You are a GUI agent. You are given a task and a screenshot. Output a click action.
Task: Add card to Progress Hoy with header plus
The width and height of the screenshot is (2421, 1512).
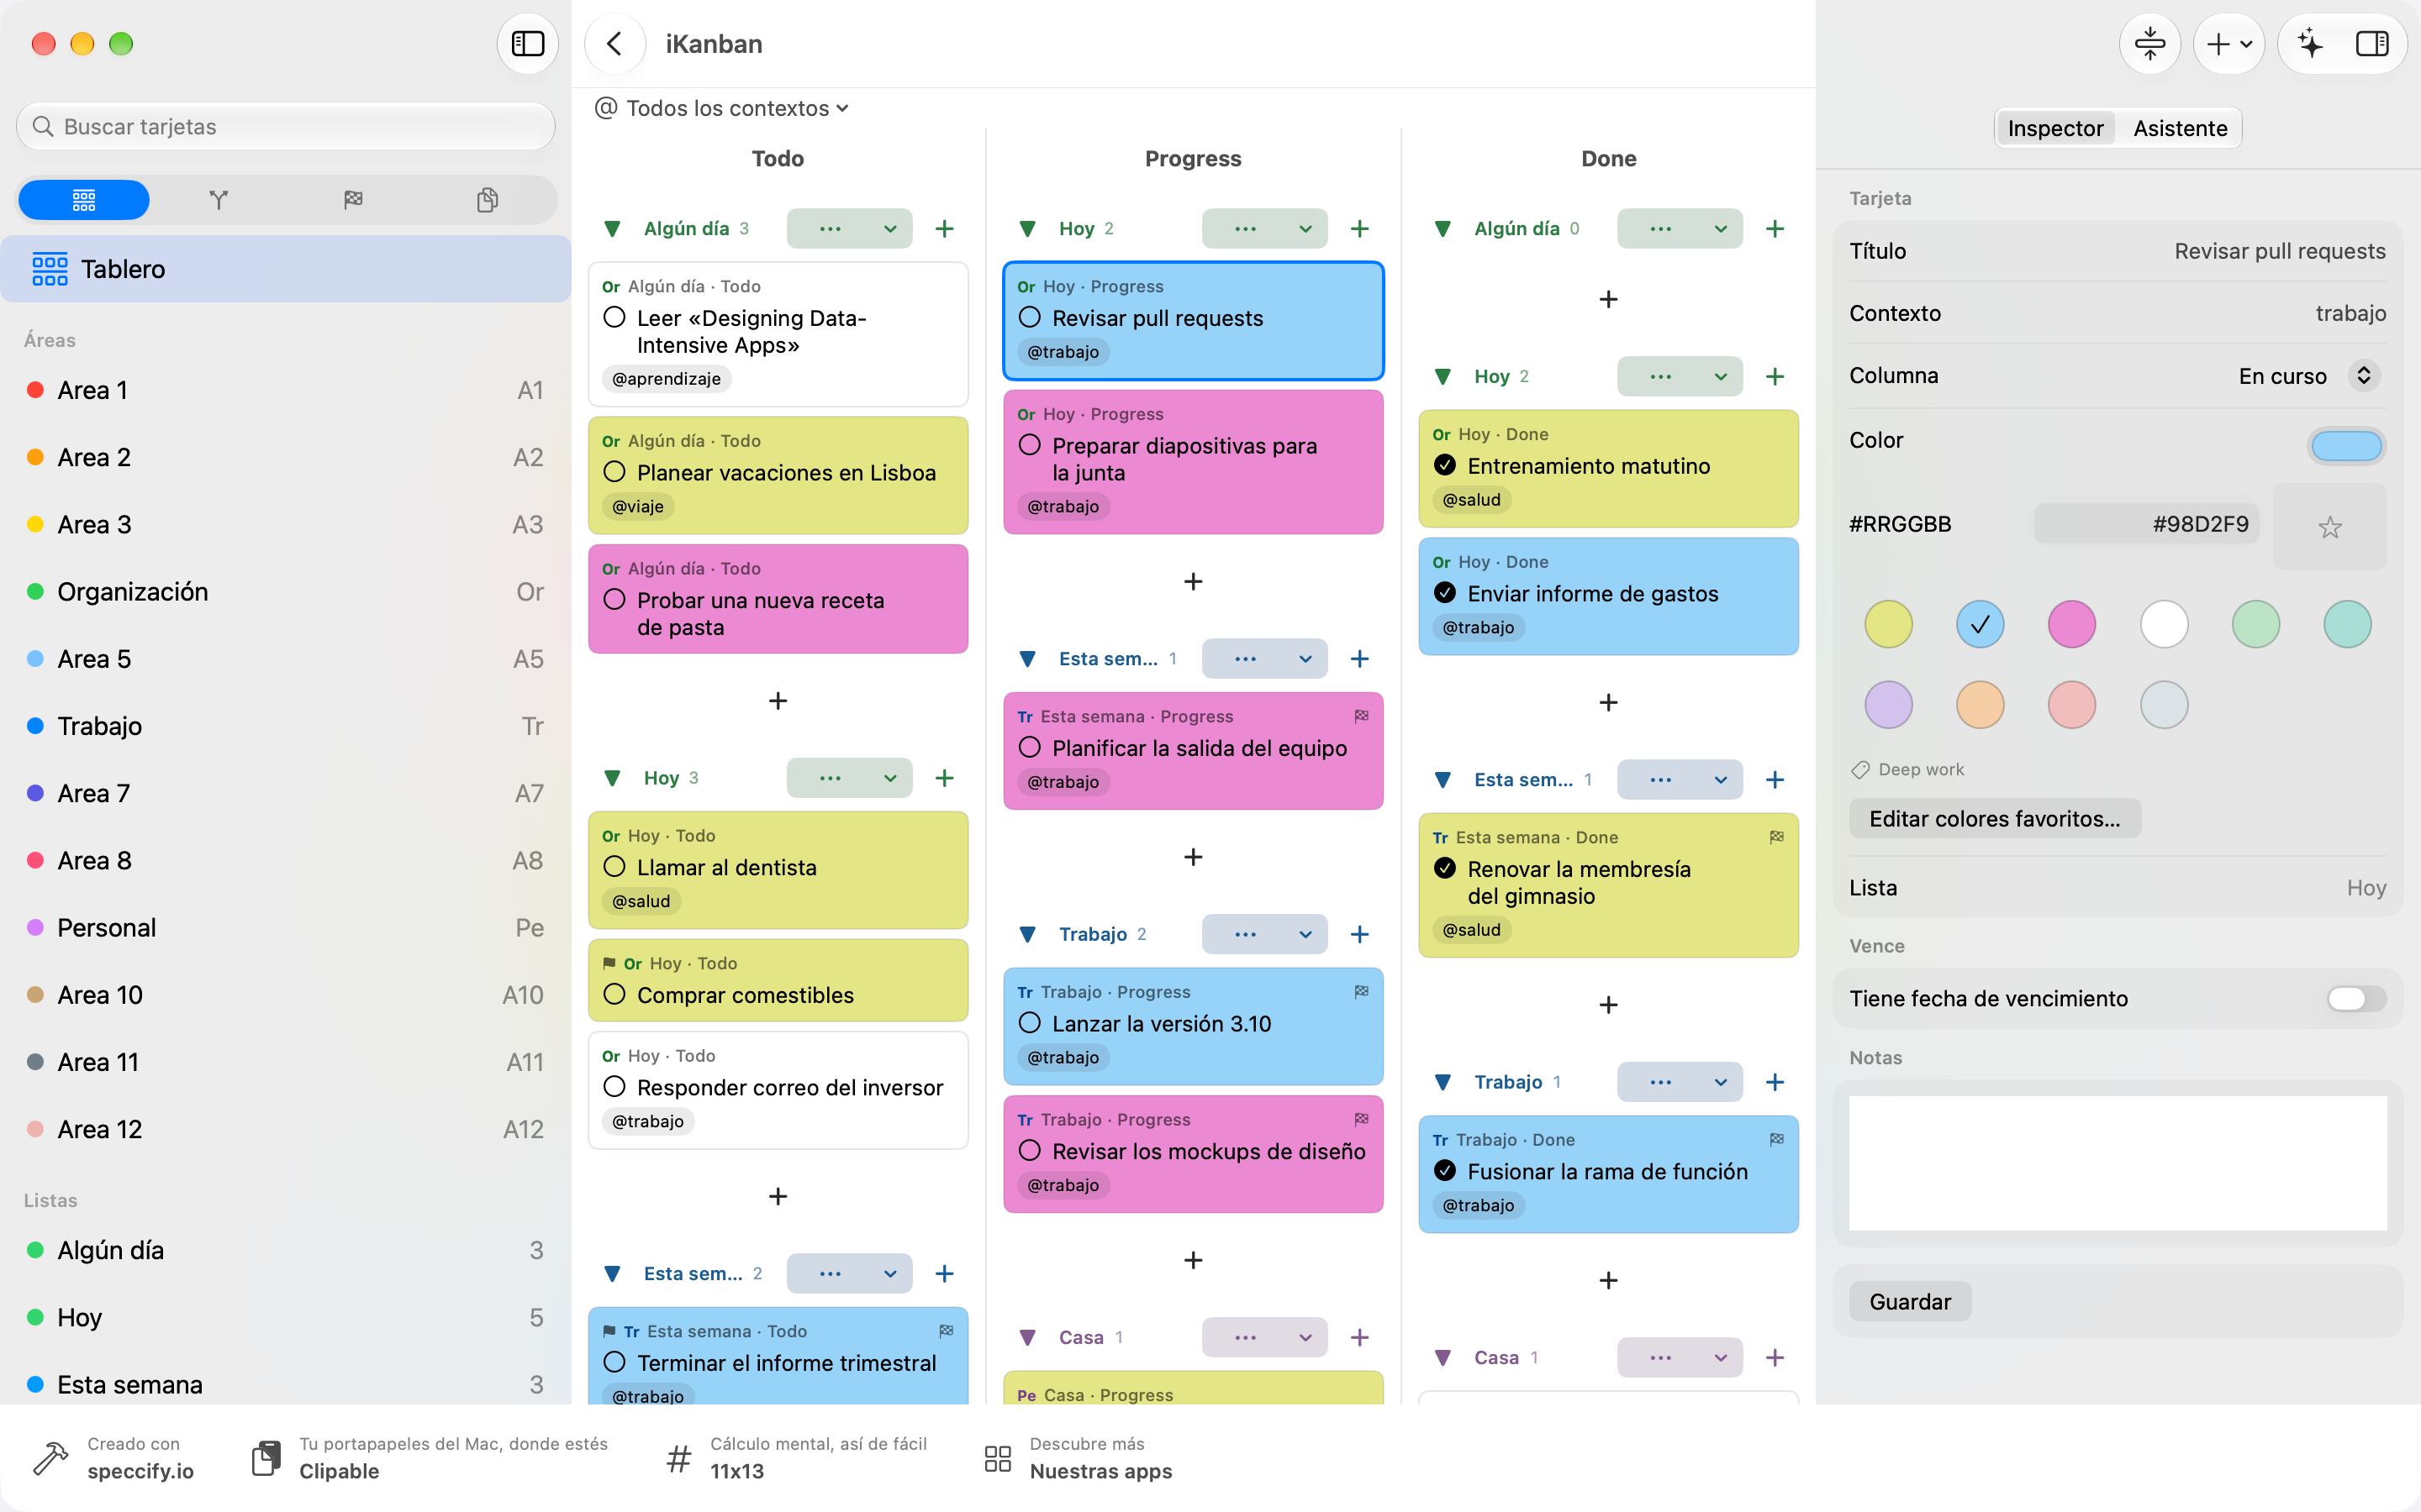1359,229
